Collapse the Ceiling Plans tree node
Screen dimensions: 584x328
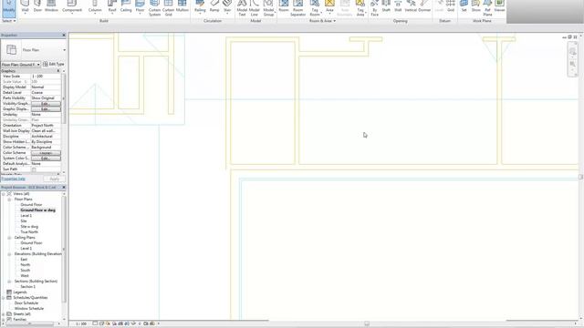[x=9, y=237]
